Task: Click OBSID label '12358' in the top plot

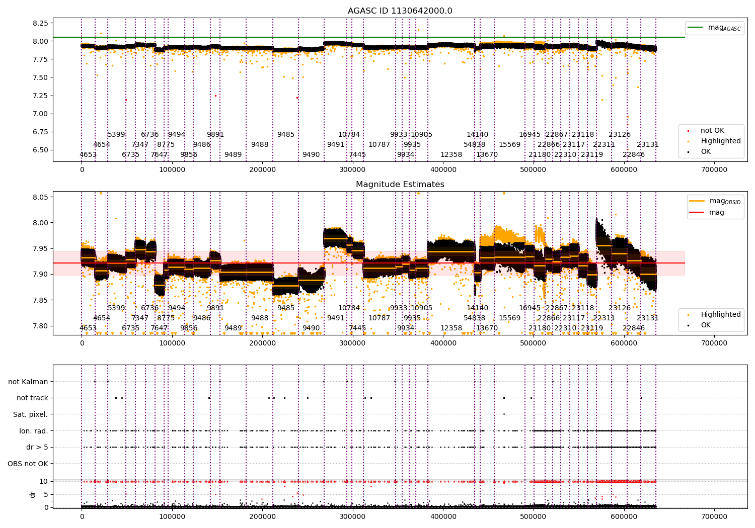Action: pos(451,155)
